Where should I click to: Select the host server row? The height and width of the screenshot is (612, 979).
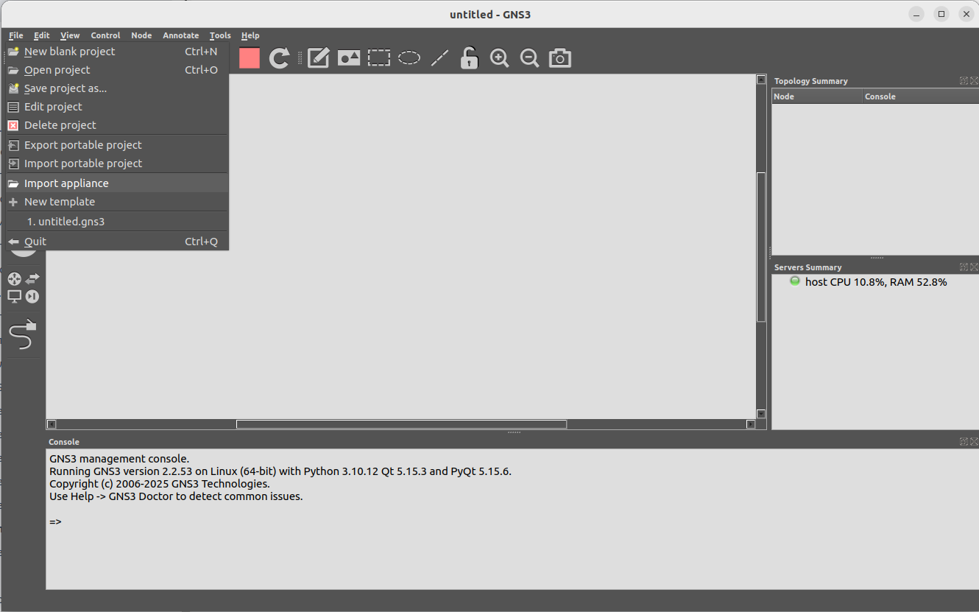click(875, 282)
